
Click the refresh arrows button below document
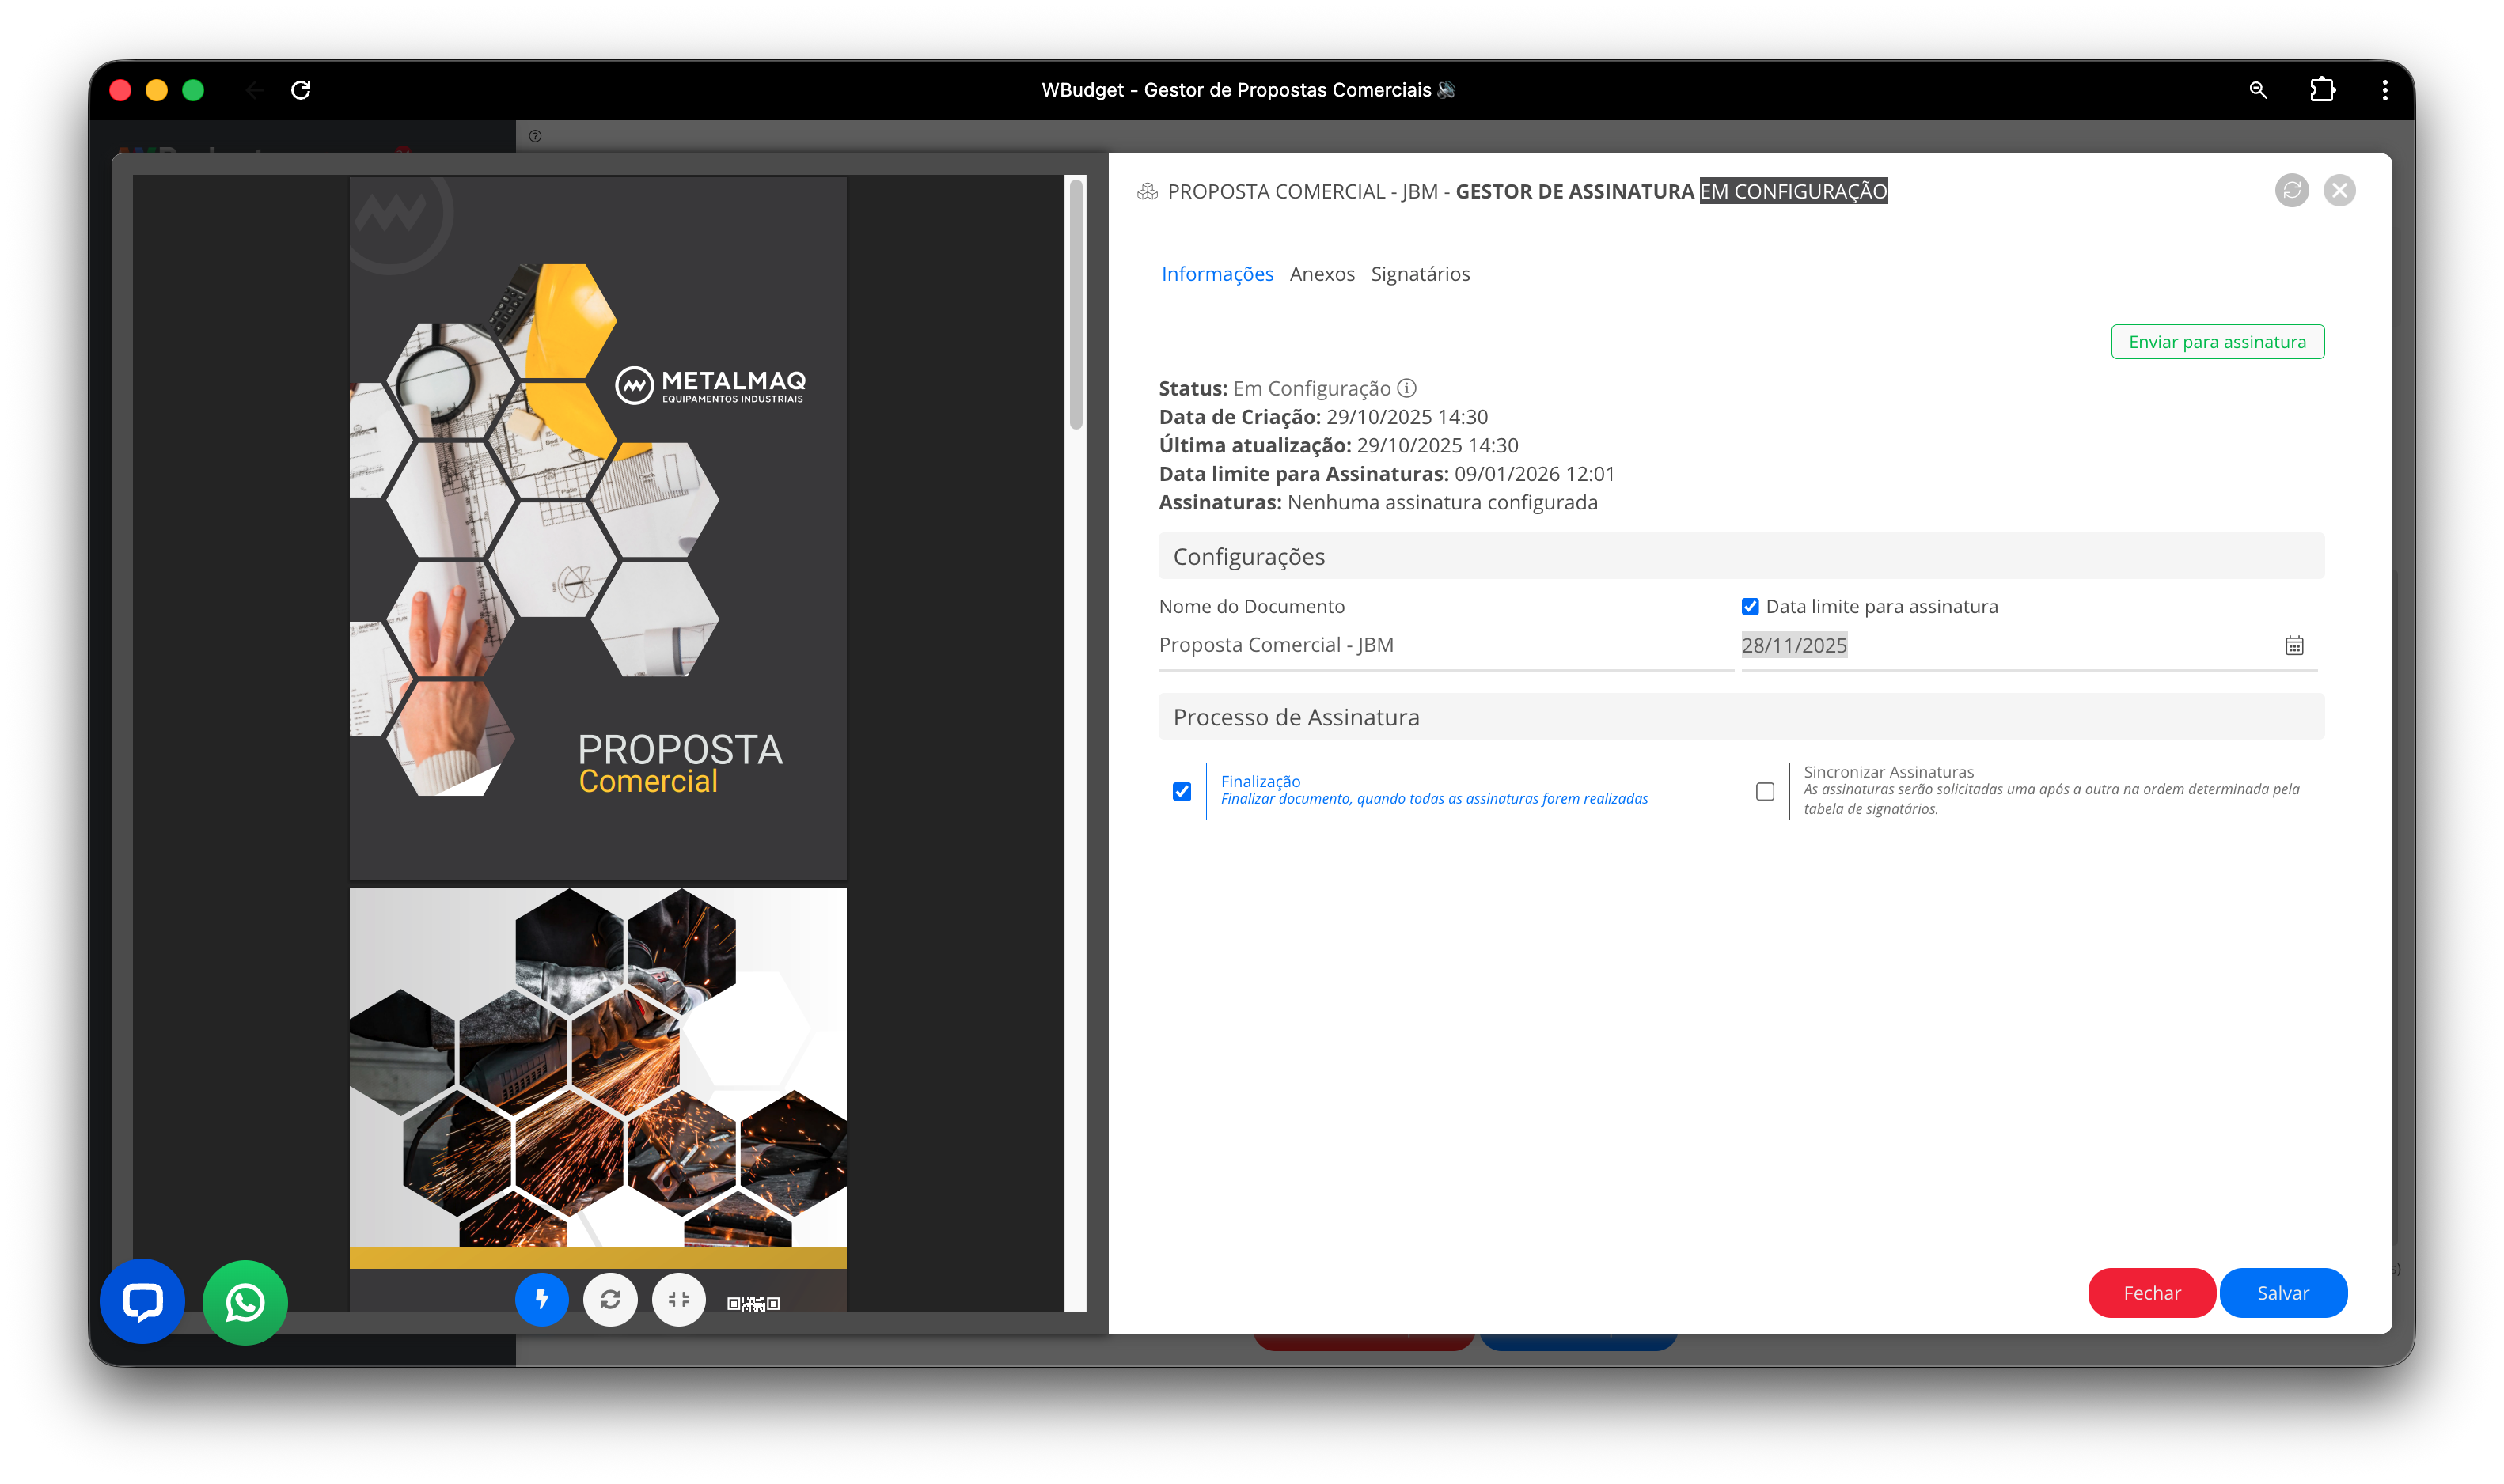(x=610, y=1299)
